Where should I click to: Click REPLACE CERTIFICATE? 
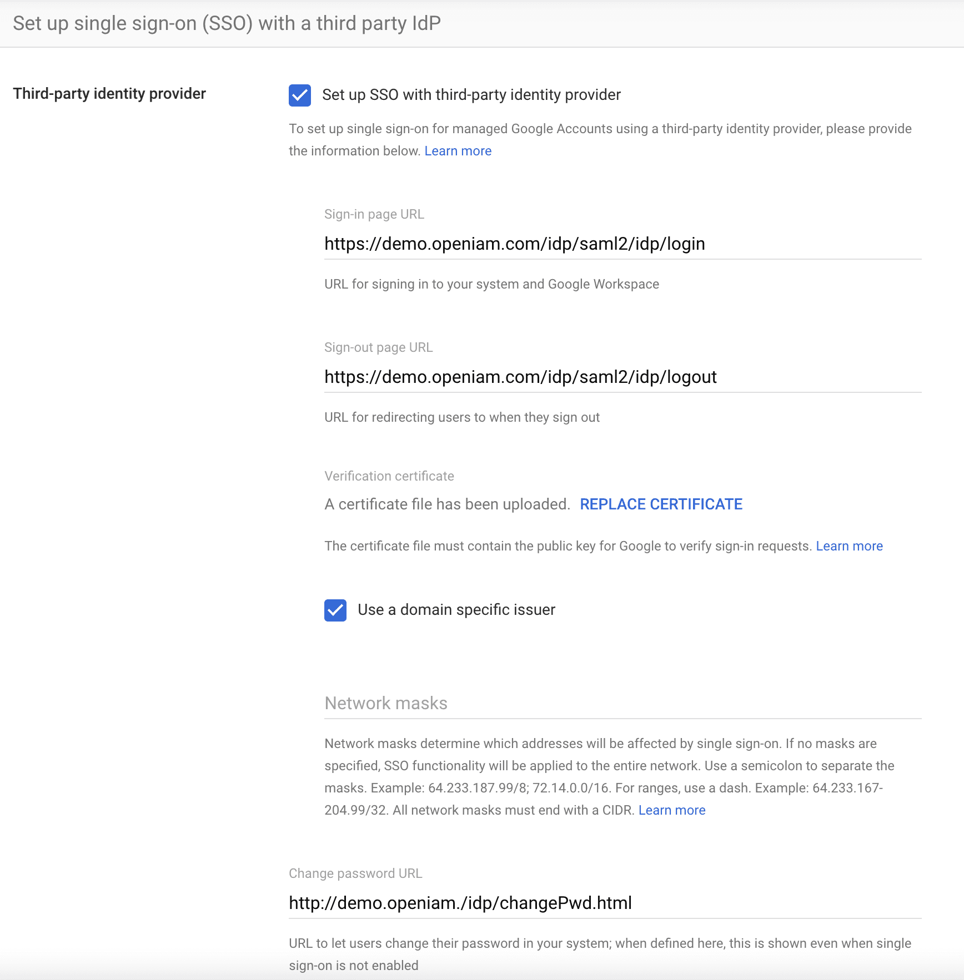point(661,504)
